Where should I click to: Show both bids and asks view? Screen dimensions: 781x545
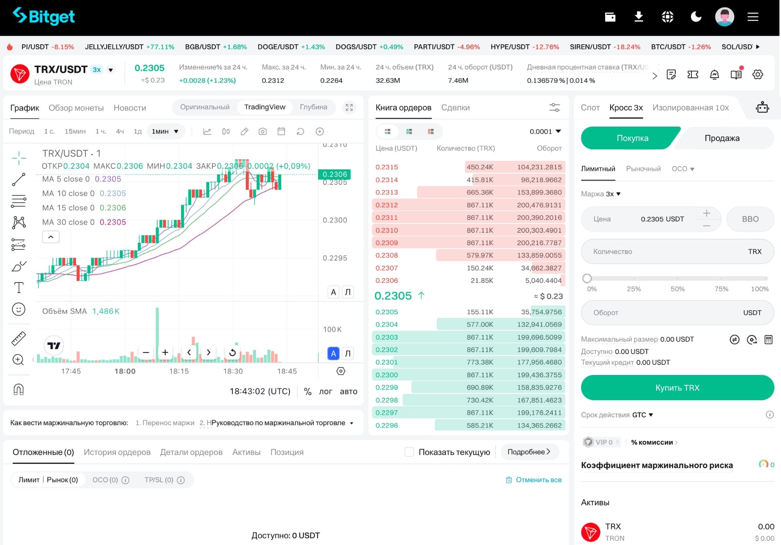click(x=388, y=131)
